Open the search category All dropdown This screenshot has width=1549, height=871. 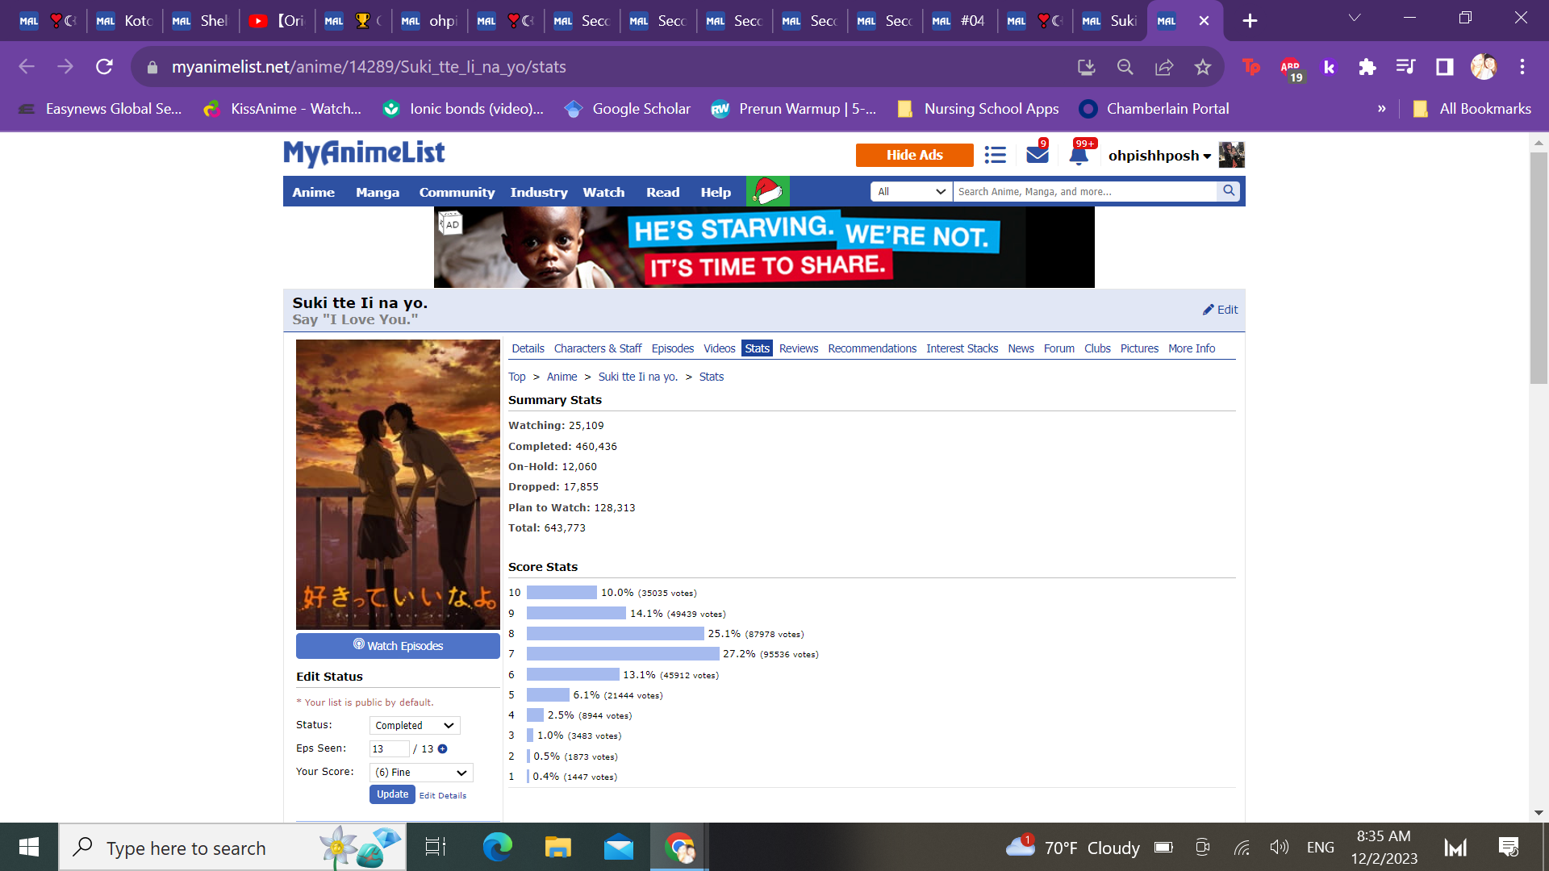[911, 191]
